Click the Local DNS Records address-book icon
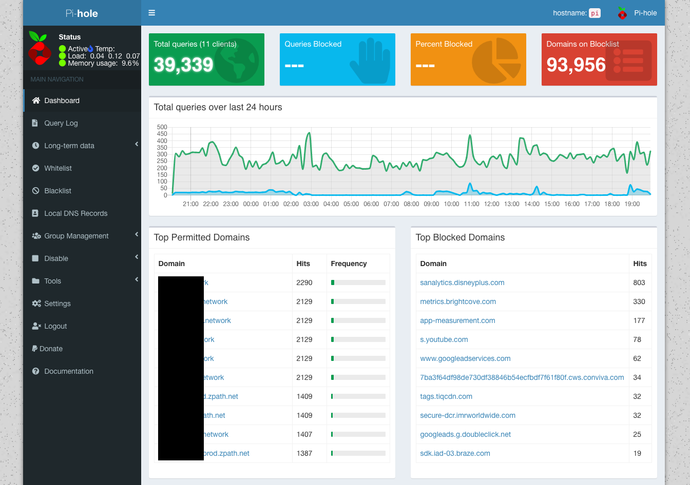This screenshot has width=690, height=485. pos(35,213)
